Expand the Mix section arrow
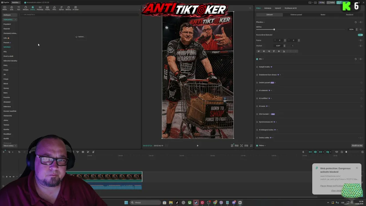366x206 pixels. [x=263, y=59]
